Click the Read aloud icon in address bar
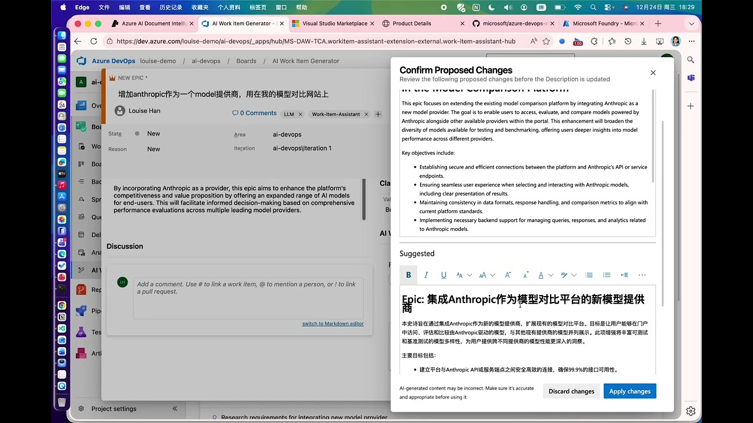The height and width of the screenshot is (423, 753). tap(534, 41)
